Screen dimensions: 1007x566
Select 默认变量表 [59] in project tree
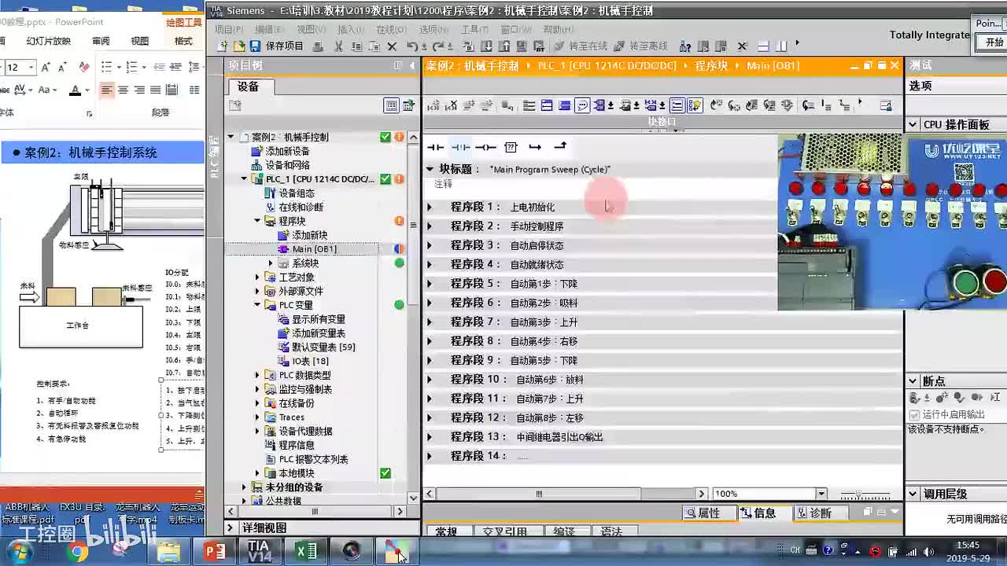click(323, 347)
